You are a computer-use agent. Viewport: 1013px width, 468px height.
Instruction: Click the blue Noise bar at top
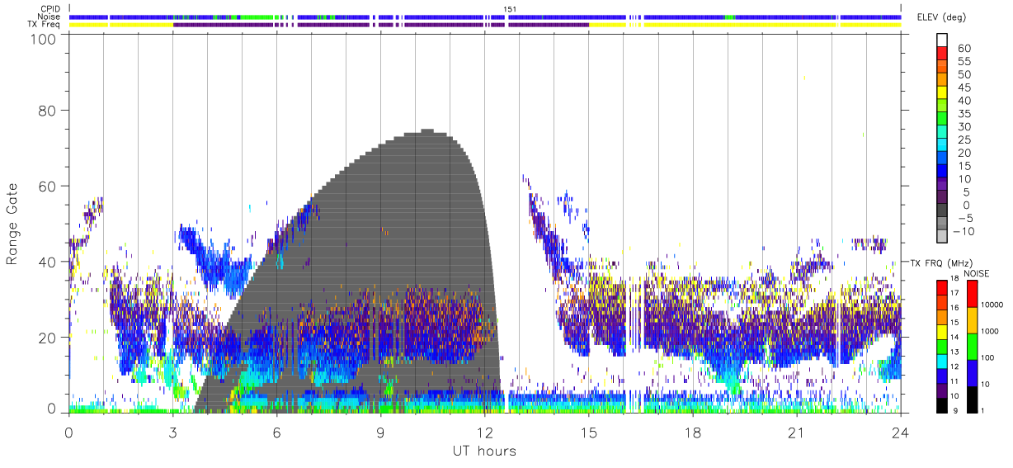[485, 17]
